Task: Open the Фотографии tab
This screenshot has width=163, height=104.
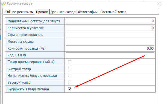Action: click(x=88, y=12)
